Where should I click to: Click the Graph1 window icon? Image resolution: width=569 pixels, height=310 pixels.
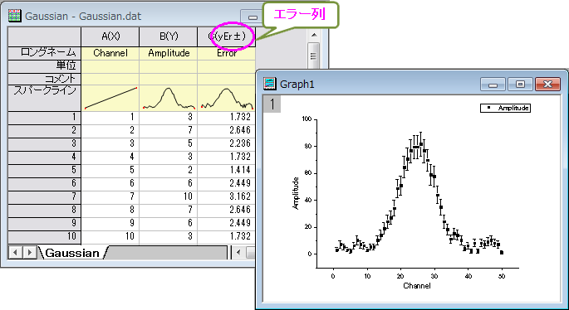270,84
